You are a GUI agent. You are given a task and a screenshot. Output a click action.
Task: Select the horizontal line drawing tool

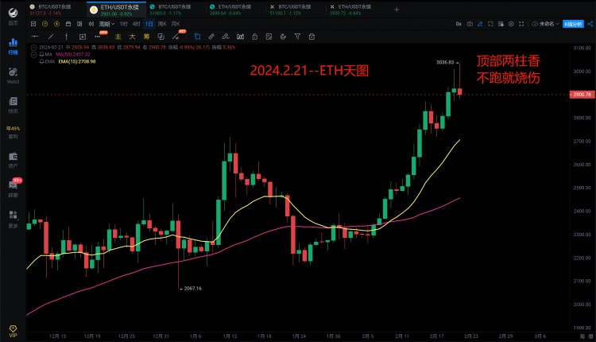[35, 37]
